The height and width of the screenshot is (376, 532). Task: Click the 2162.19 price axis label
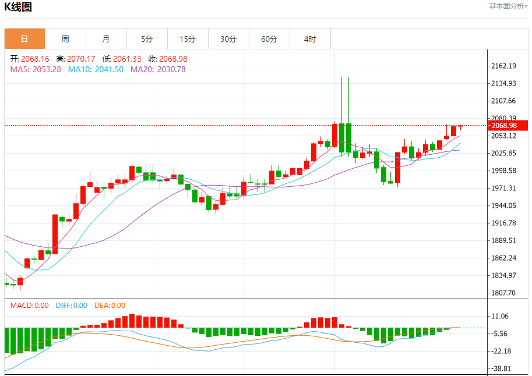point(504,66)
